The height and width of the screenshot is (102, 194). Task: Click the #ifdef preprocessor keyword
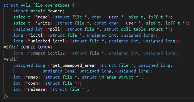point(11,47)
